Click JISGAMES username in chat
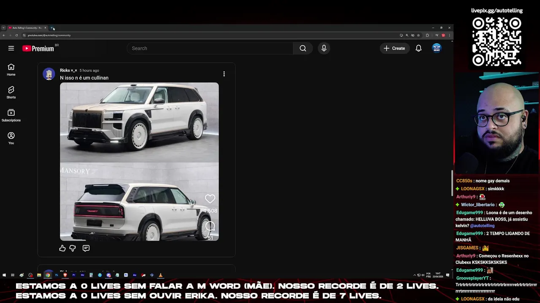Image resolution: width=540 pixels, height=303 pixels. (x=467, y=248)
